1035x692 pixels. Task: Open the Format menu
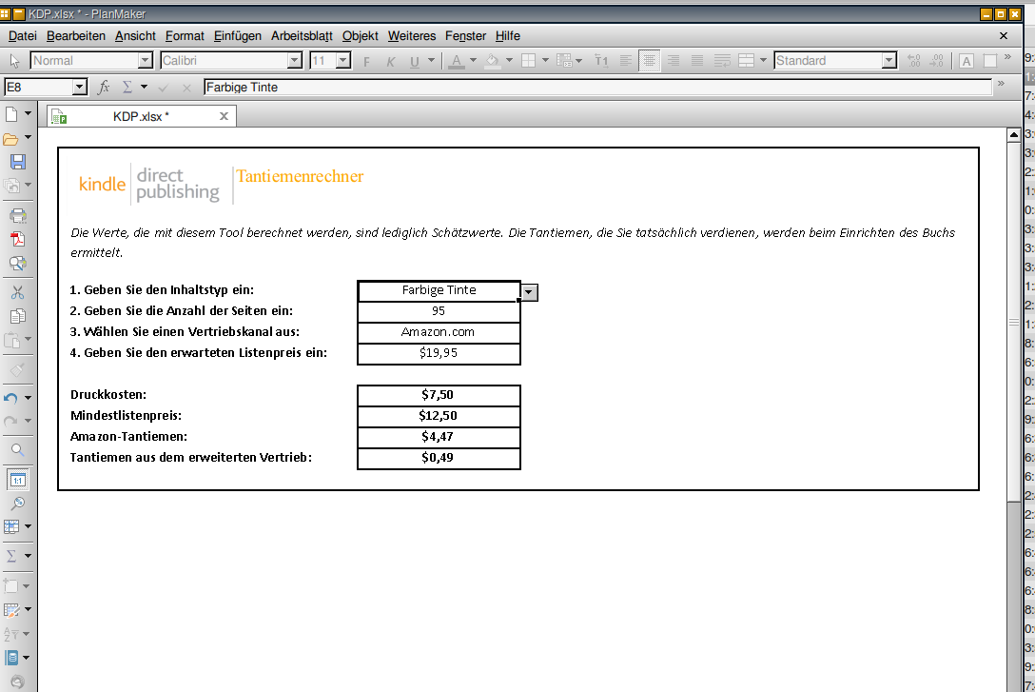click(185, 35)
